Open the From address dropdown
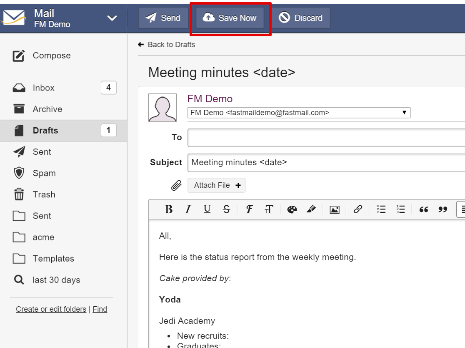Image resolution: width=465 pixels, height=348 pixels. (x=299, y=113)
